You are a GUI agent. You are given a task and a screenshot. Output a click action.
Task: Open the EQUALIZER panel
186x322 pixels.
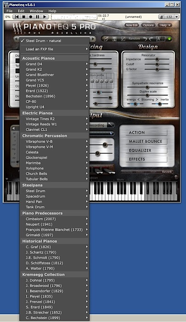pos(147,150)
